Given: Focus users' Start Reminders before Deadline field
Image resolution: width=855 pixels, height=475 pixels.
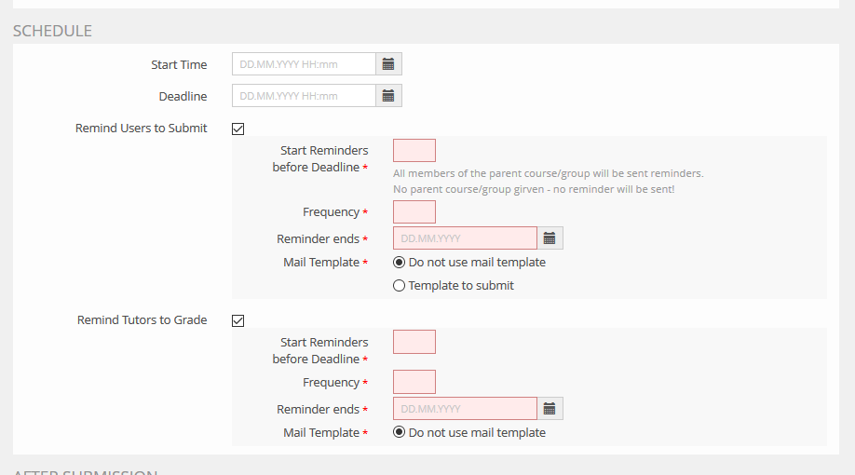Looking at the screenshot, I should [414, 151].
